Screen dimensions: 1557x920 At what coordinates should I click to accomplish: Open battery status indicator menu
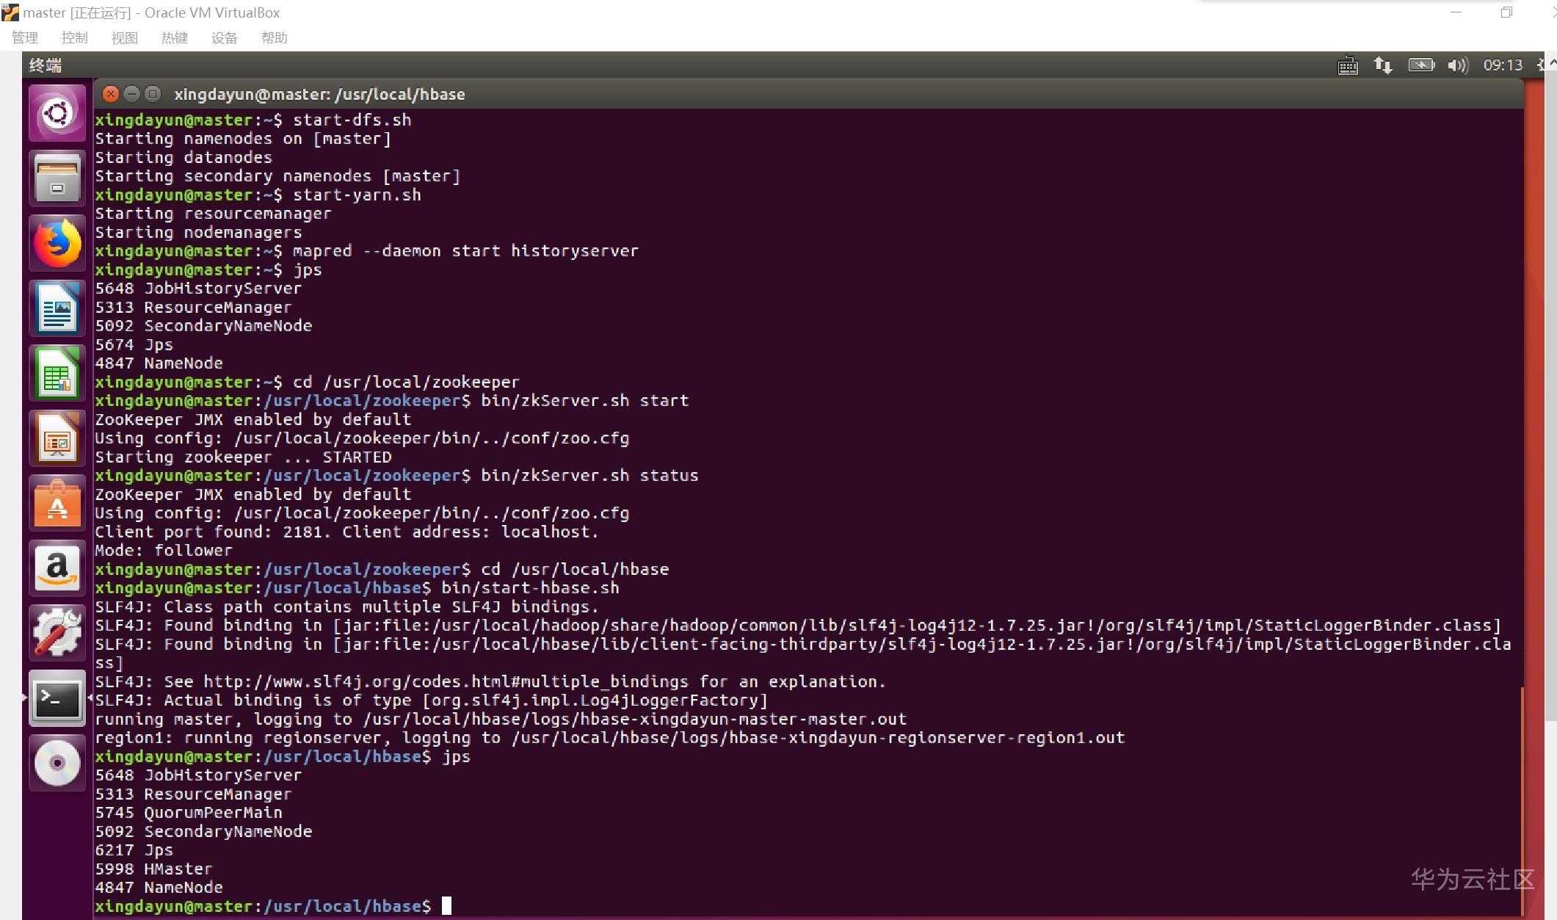(1421, 66)
